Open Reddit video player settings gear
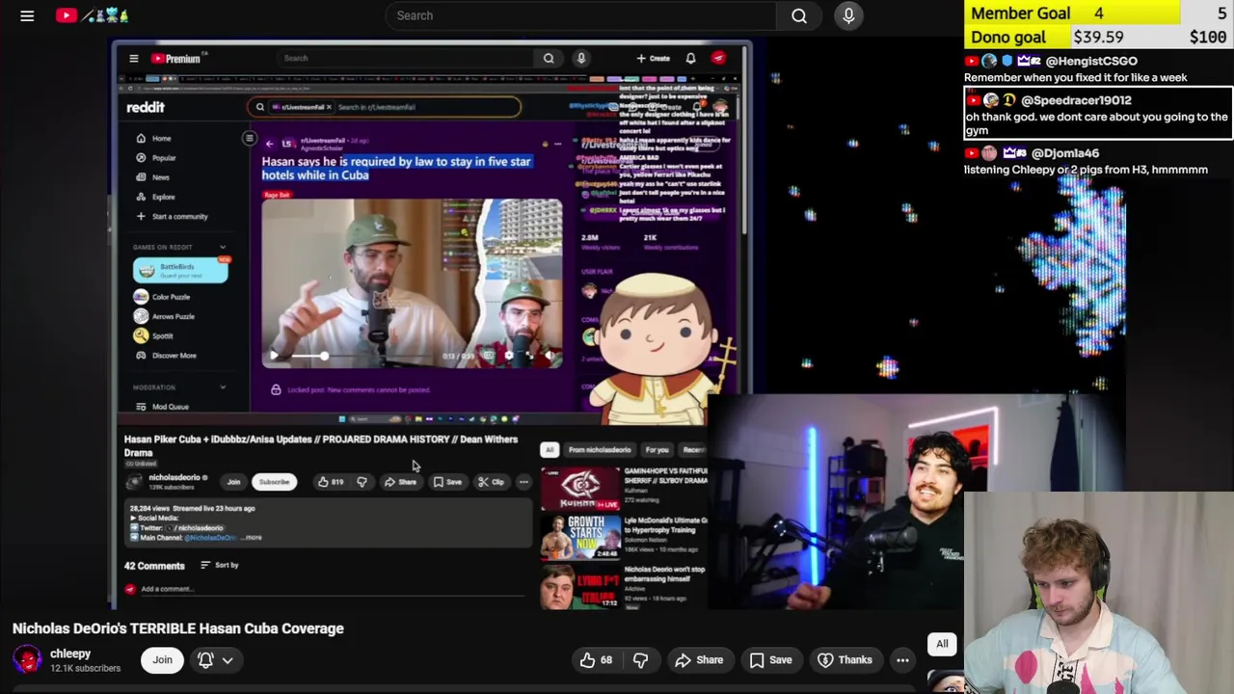 coord(508,356)
